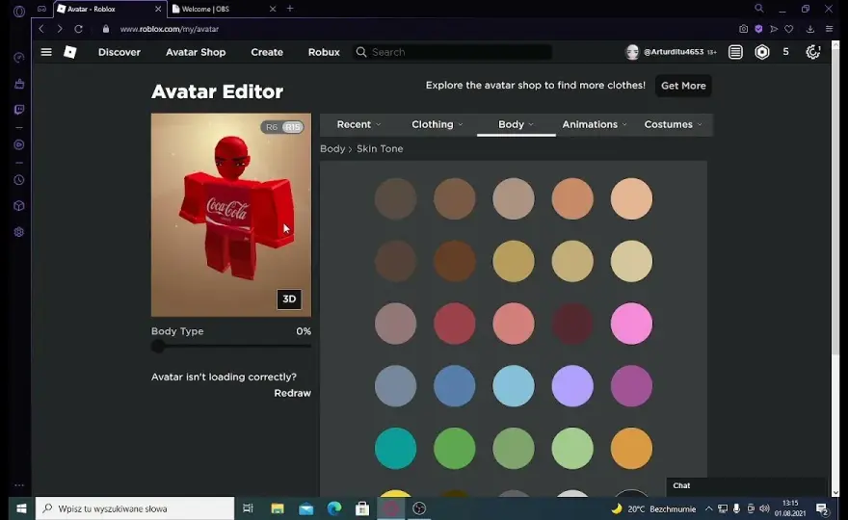
Task: Click the Body breadcrumb link
Action: click(332, 148)
